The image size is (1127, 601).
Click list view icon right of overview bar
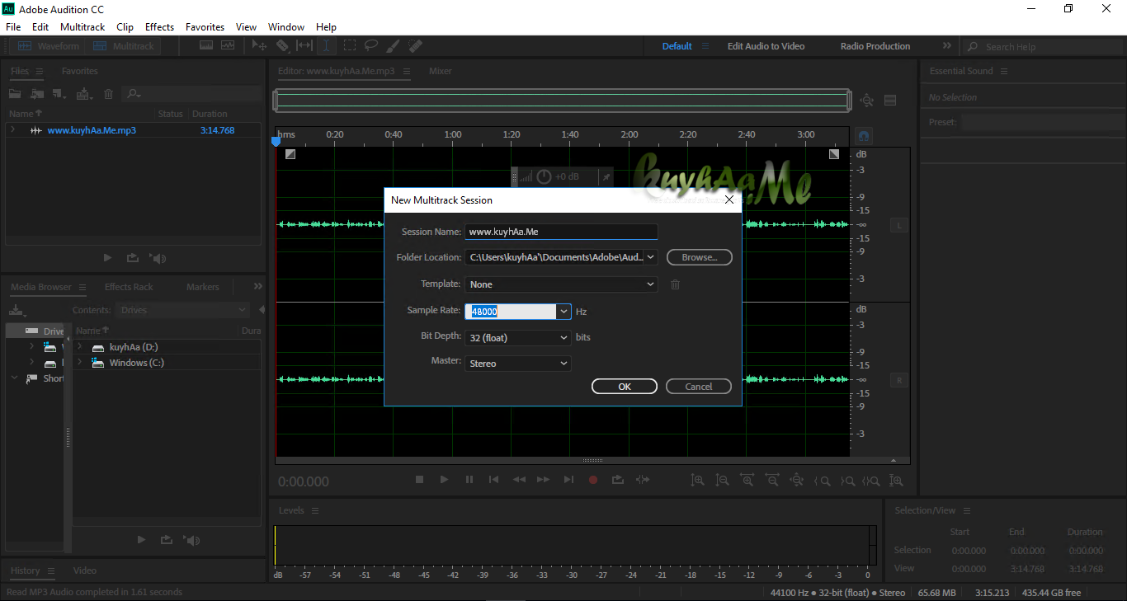pos(890,101)
